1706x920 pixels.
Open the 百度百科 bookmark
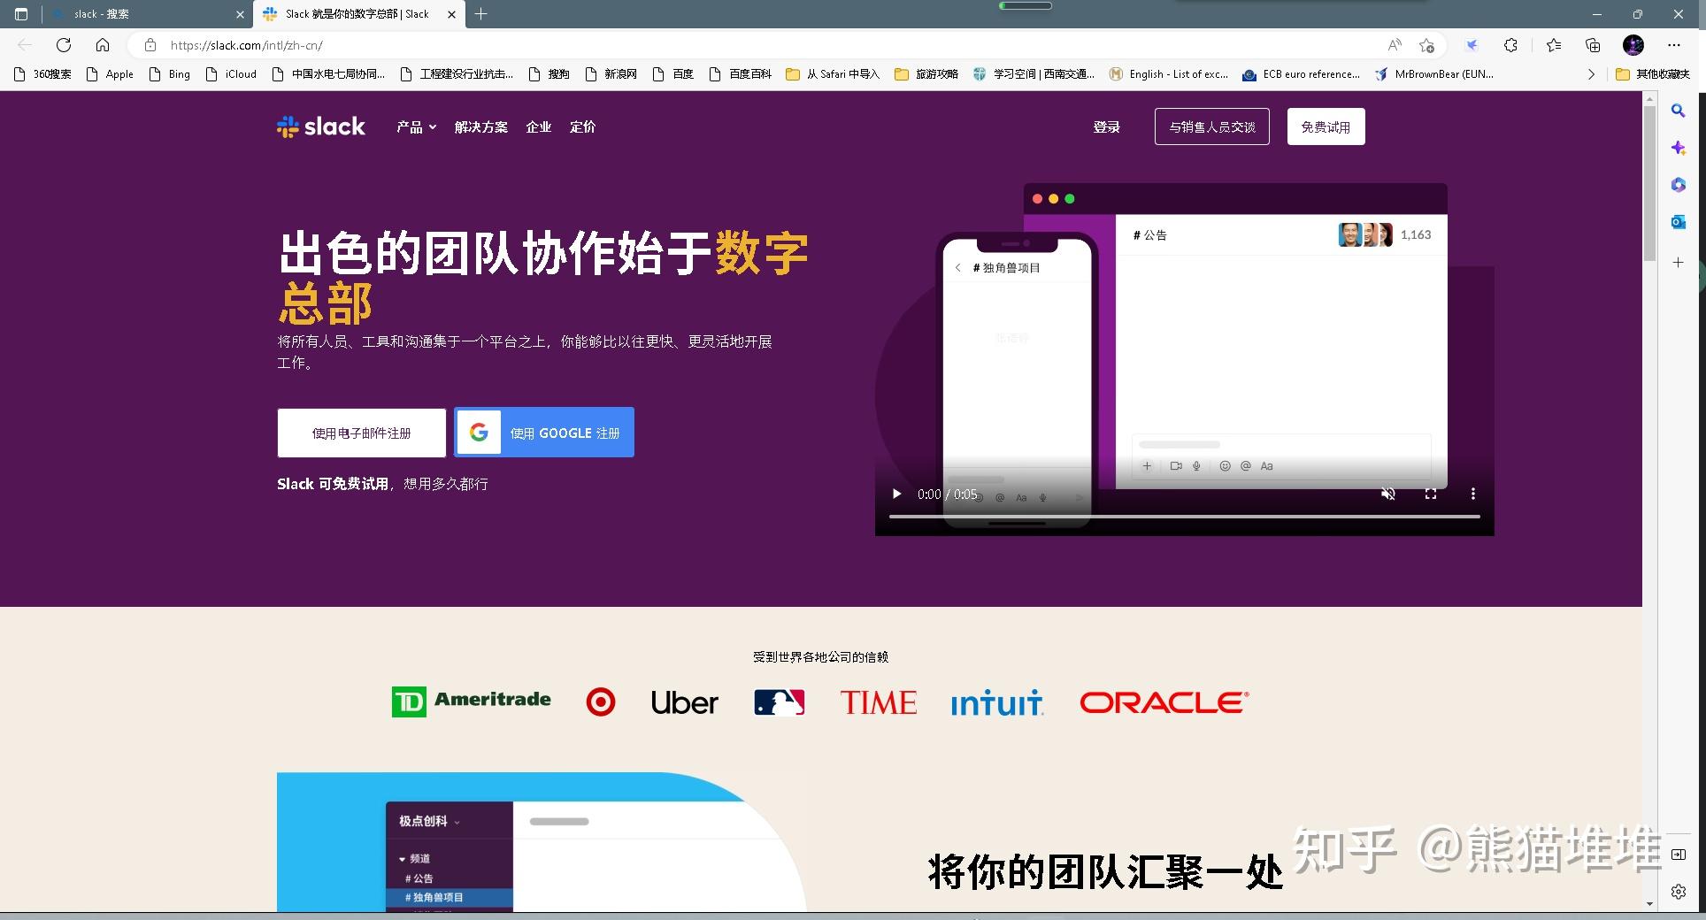pos(742,74)
